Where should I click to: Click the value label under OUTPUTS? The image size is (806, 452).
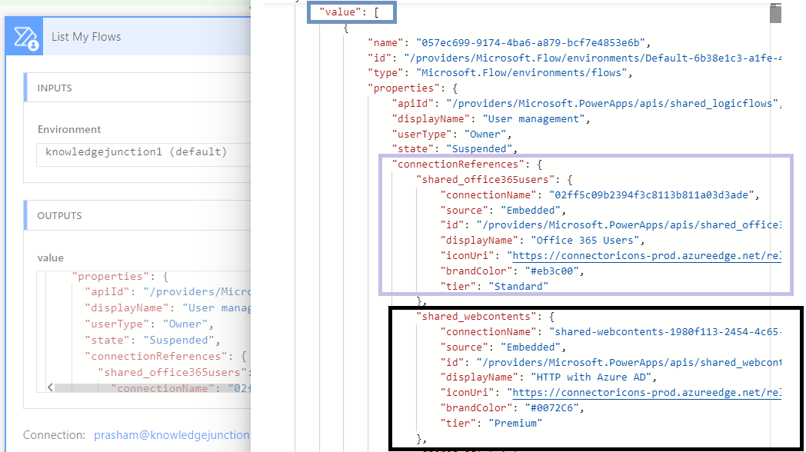pyautogui.click(x=51, y=258)
